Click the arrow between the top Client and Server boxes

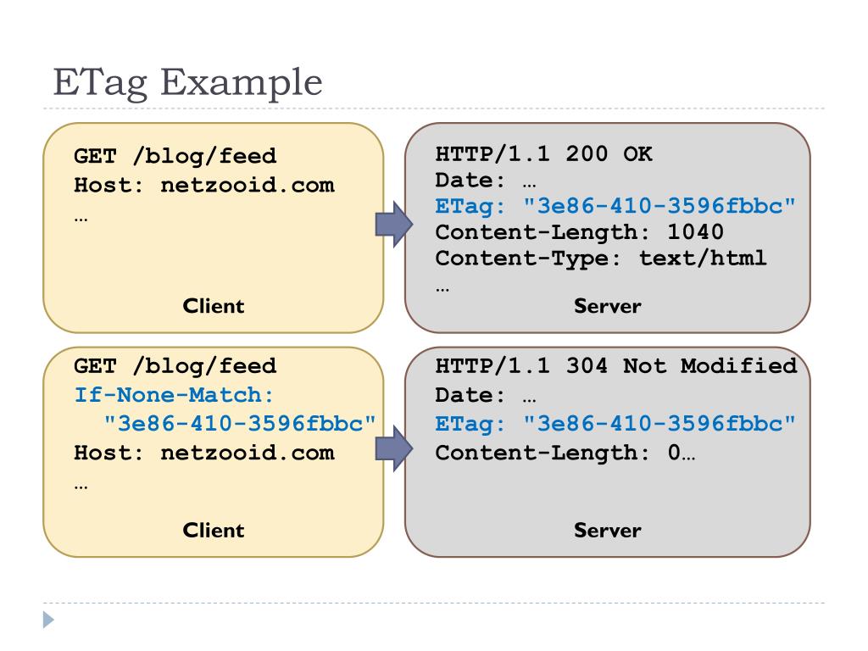tap(394, 227)
